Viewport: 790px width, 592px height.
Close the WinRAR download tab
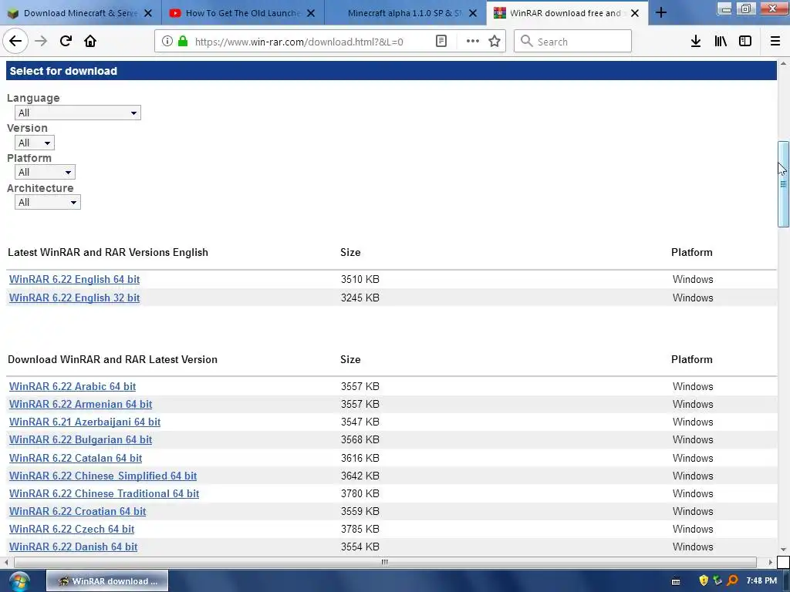pyautogui.click(x=635, y=13)
